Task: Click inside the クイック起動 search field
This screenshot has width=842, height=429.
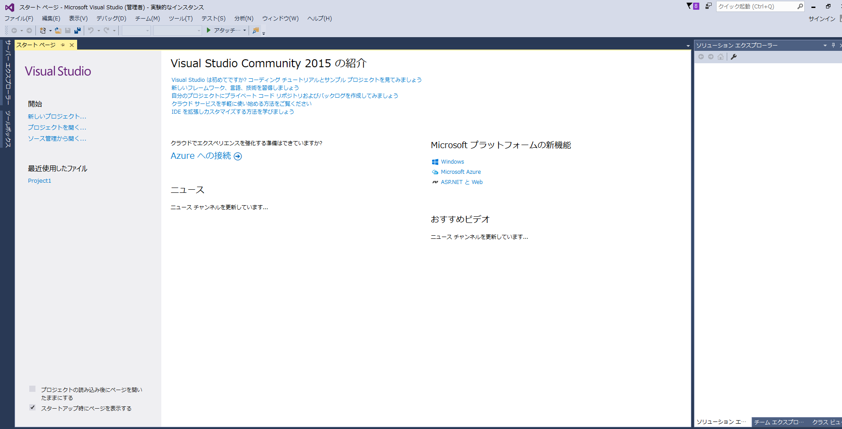Action: coord(758,7)
